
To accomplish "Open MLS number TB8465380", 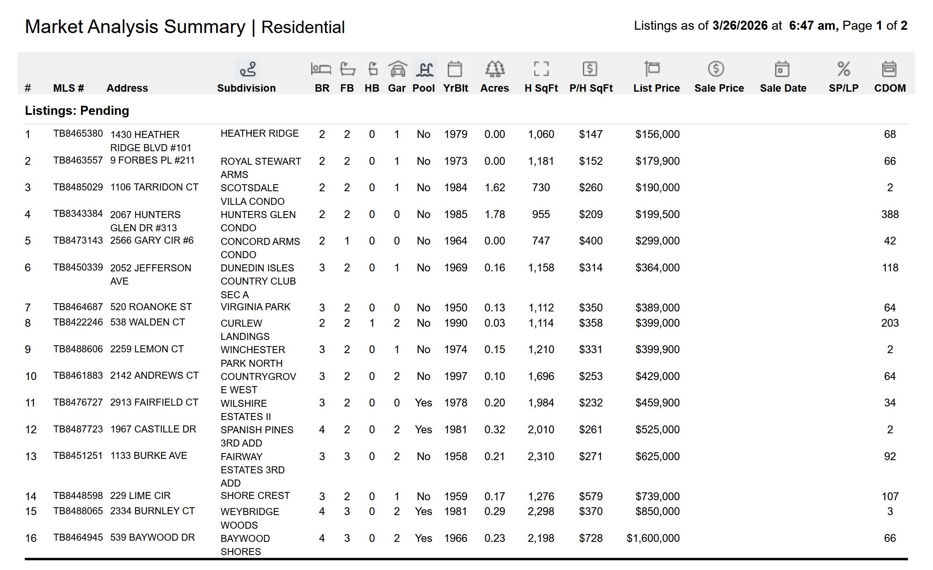I will tap(78, 133).
